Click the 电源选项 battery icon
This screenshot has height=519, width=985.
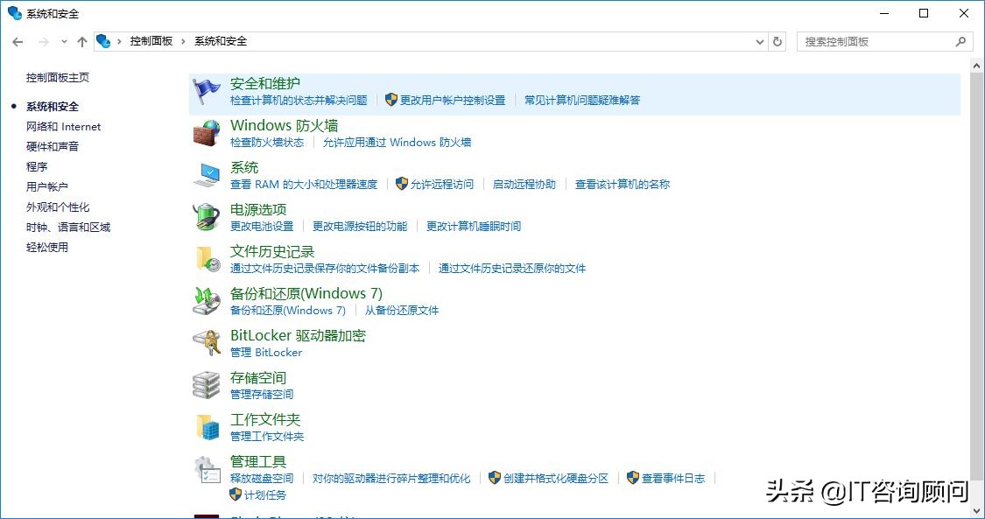(207, 215)
